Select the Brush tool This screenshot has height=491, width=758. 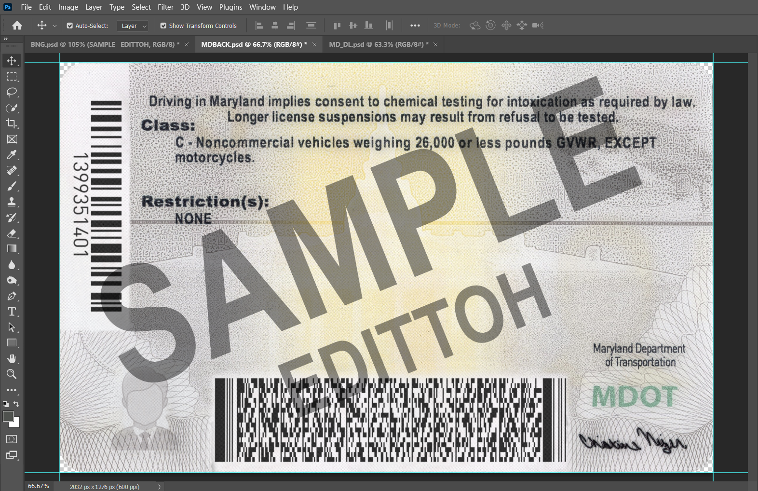12,186
